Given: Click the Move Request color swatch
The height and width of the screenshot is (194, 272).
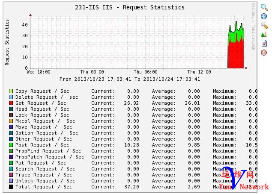Looking at the screenshot, I should (11, 127).
